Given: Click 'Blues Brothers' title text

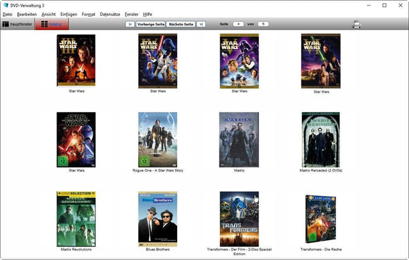Looking at the screenshot, I should [x=158, y=249].
